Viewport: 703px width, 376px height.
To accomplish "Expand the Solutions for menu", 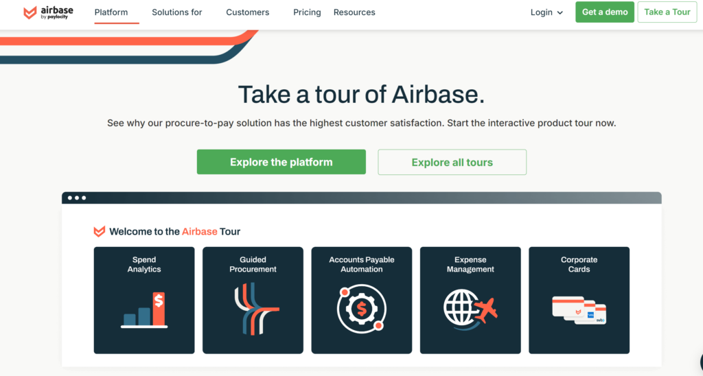I will coord(177,12).
